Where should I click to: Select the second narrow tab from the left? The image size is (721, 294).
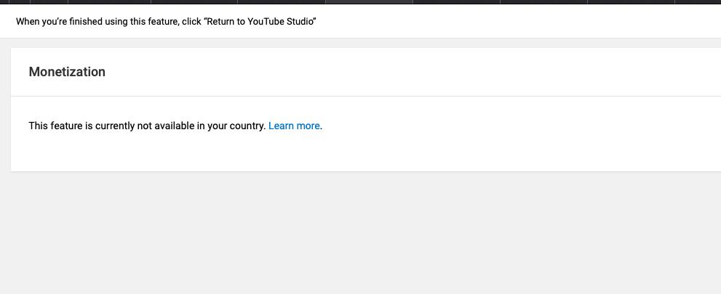click(x=20, y=2)
